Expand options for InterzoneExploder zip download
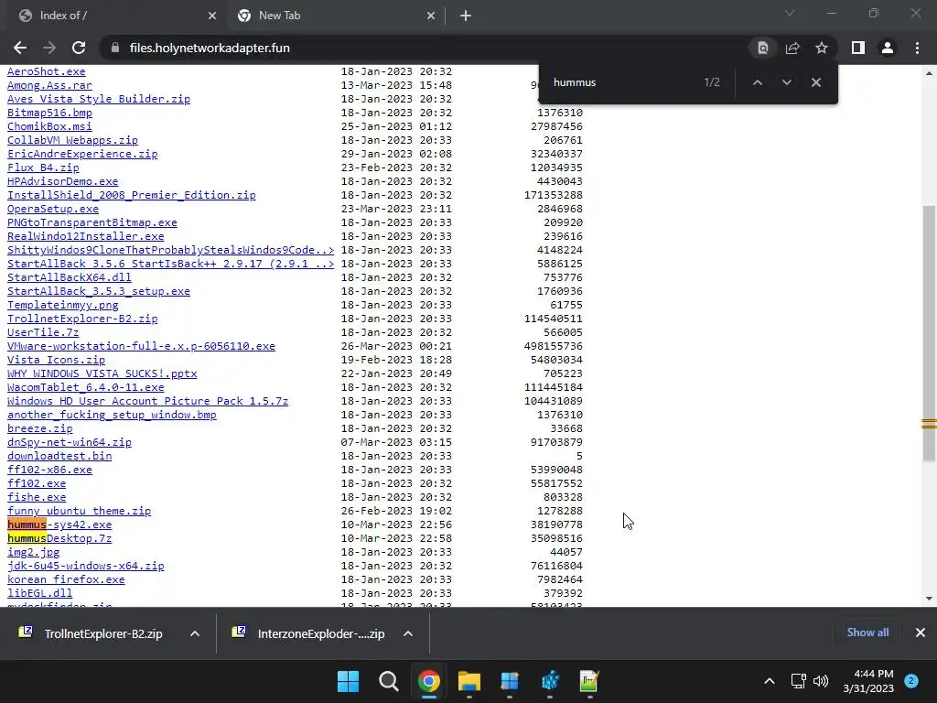 click(x=408, y=633)
